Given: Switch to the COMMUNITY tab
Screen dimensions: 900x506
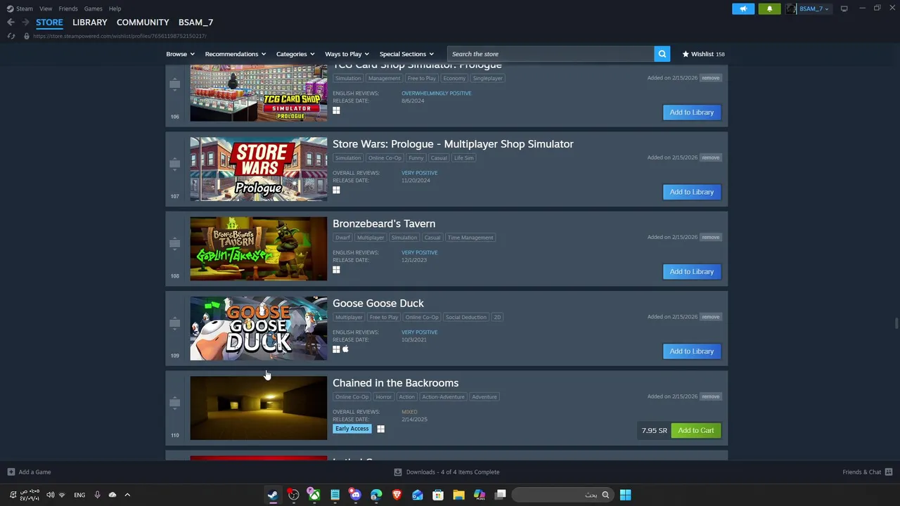Looking at the screenshot, I should pos(143,22).
